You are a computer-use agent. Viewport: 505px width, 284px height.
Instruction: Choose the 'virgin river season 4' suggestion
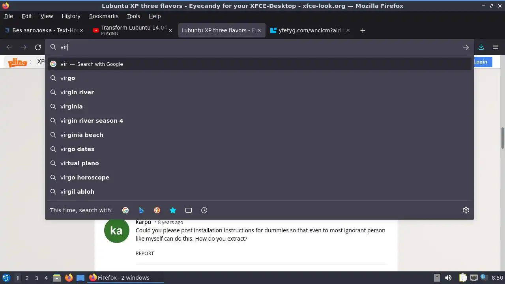260,121
